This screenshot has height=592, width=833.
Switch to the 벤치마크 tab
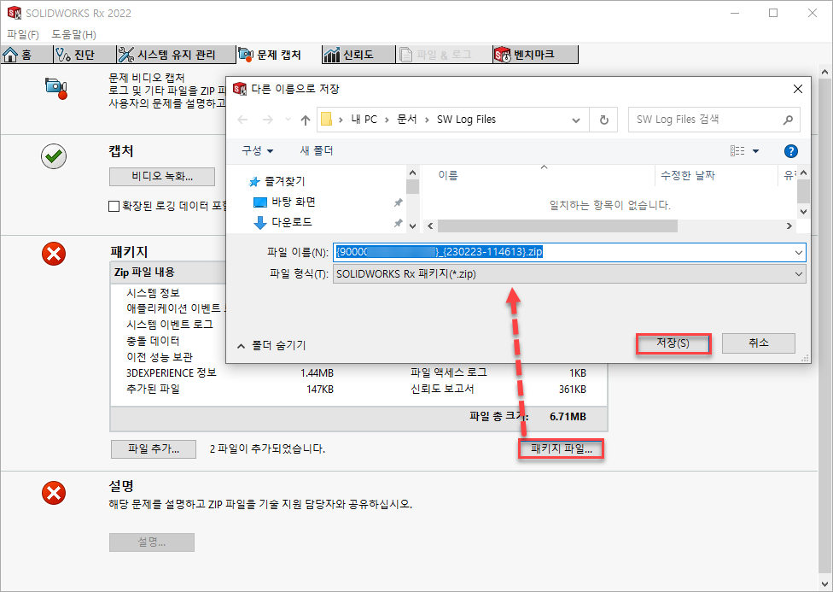(x=535, y=55)
